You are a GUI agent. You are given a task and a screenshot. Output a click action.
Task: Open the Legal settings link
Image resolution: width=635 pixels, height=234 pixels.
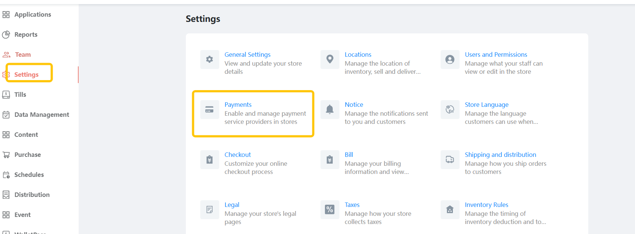[232, 205]
